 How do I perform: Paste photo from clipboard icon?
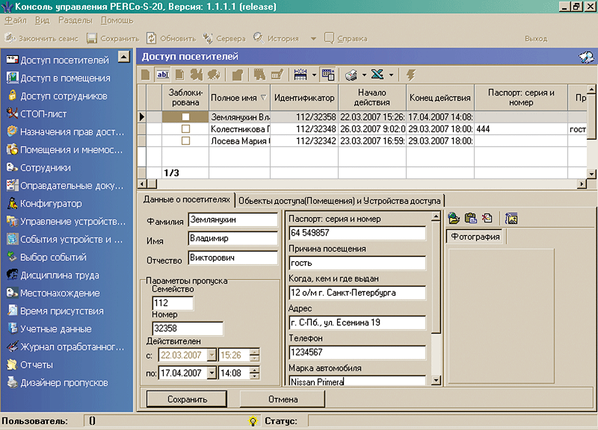click(x=470, y=219)
